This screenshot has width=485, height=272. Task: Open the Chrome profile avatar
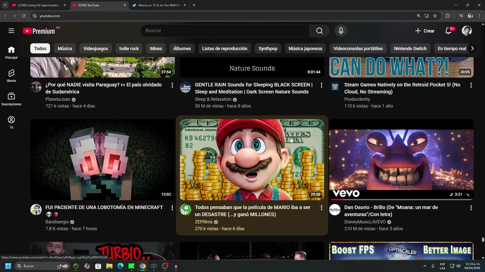pyautogui.click(x=470, y=16)
